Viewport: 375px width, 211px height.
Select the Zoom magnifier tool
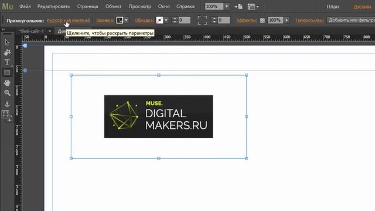7,93
